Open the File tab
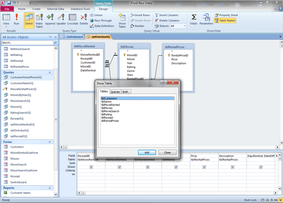The height and width of the screenshot is (203, 283). [x=7, y=9]
